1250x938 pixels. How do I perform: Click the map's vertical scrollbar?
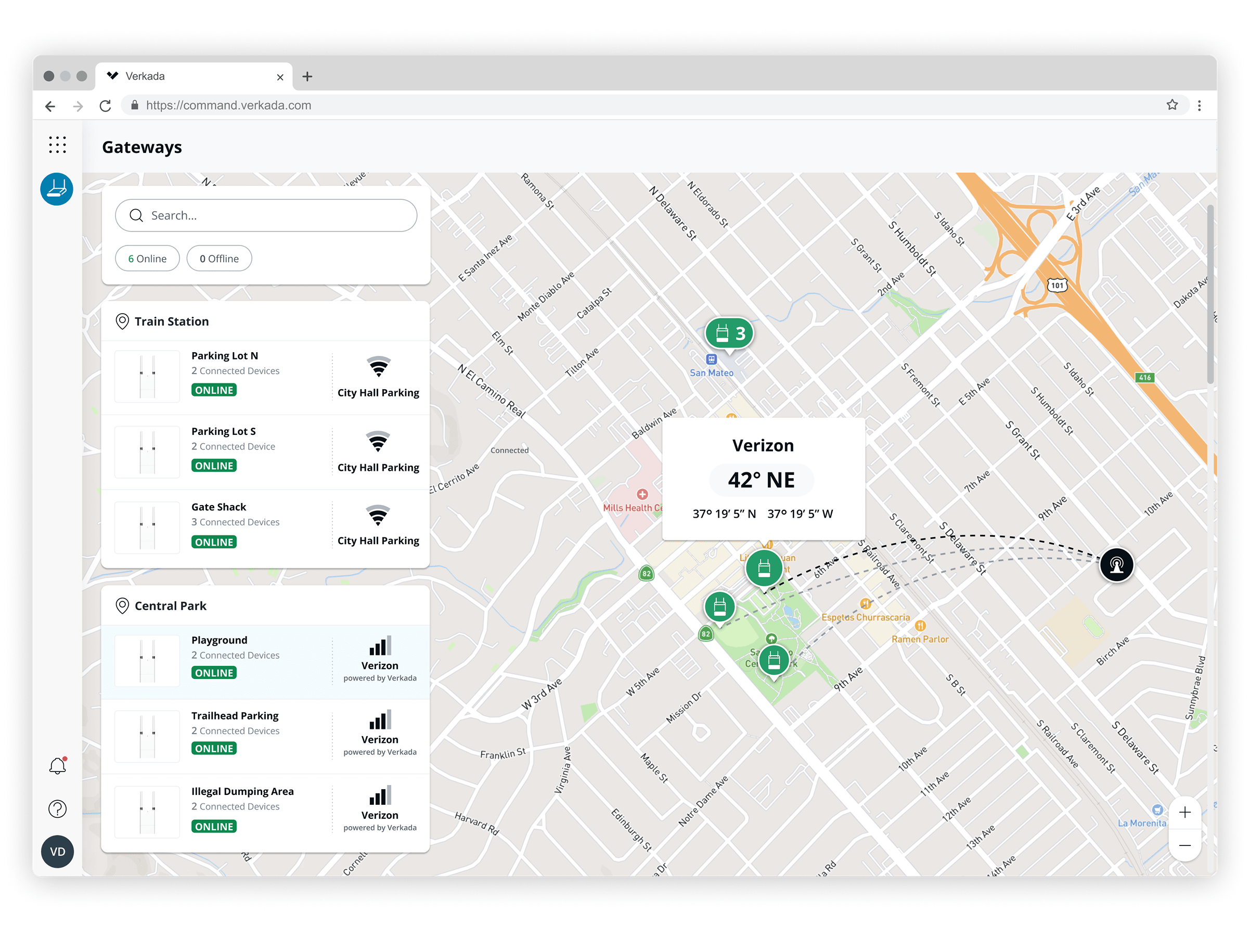point(1210,294)
